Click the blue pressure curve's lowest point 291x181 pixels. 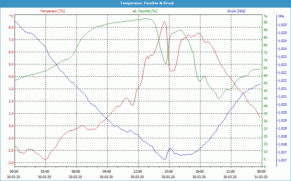point(164,159)
